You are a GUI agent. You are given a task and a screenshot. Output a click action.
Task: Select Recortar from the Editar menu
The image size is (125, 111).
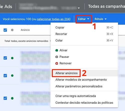click(84, 34)
